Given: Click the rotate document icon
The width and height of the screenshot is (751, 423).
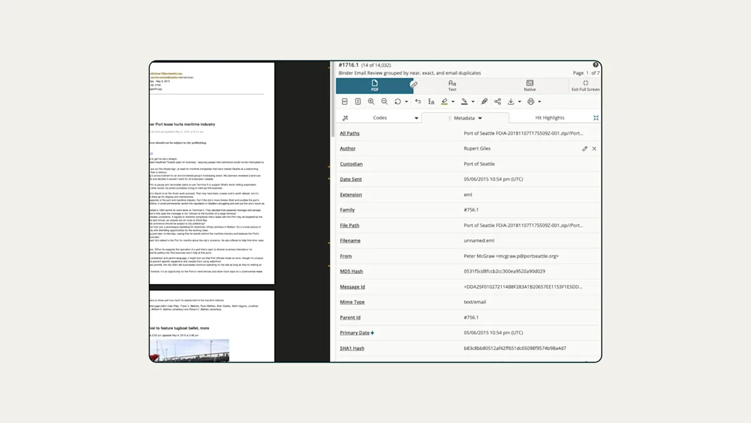Looking at the screenshot, I should coord(397,102).
